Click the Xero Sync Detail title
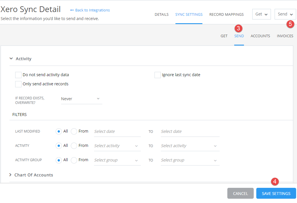This screenshot has width=297, height=203. tap(30, 9)
